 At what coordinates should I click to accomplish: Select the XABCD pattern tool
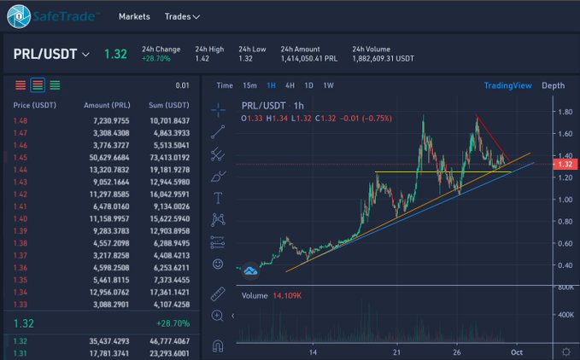point(218,220)
